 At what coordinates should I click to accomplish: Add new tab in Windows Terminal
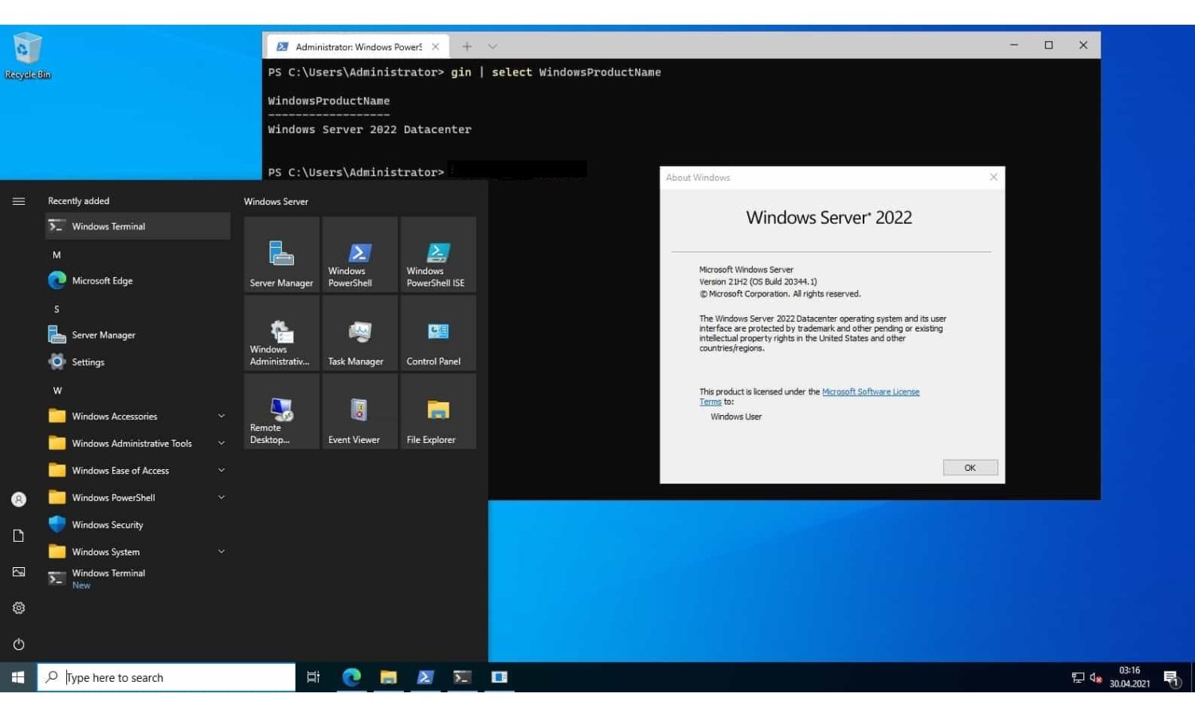click(x=467, y=47)
